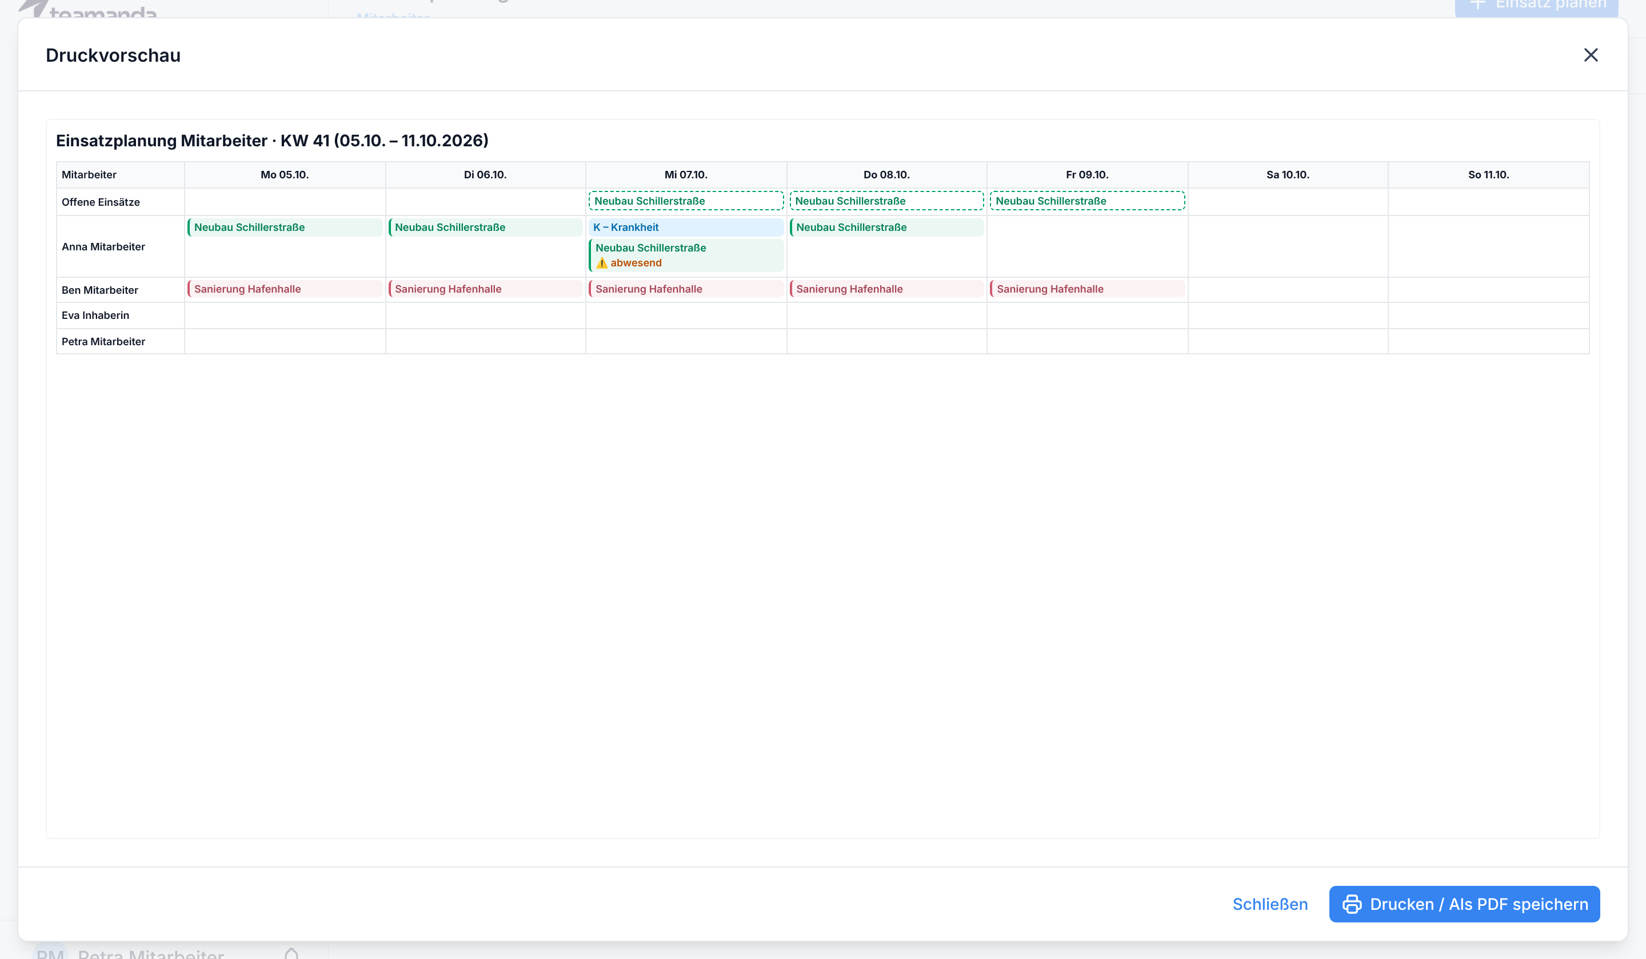Click the Di 06.10. column header
1646x959 pixels.
click(x=485, y=175)
